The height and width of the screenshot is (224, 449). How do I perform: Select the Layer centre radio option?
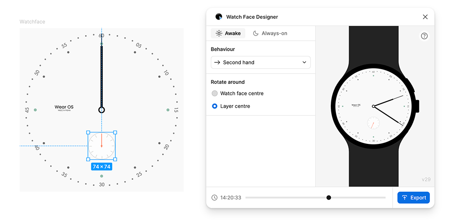(x=214, y=106)
